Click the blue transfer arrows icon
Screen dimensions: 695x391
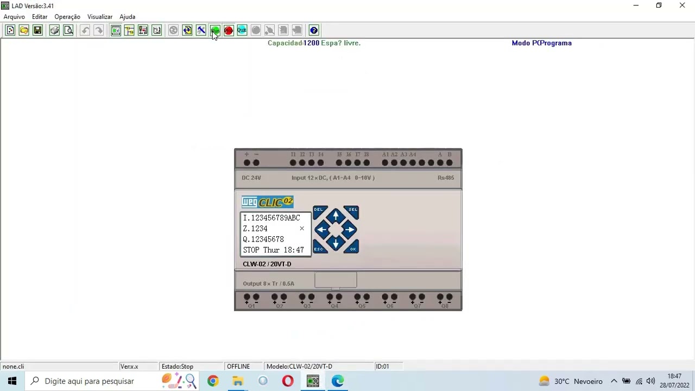(x=187, y=30)
